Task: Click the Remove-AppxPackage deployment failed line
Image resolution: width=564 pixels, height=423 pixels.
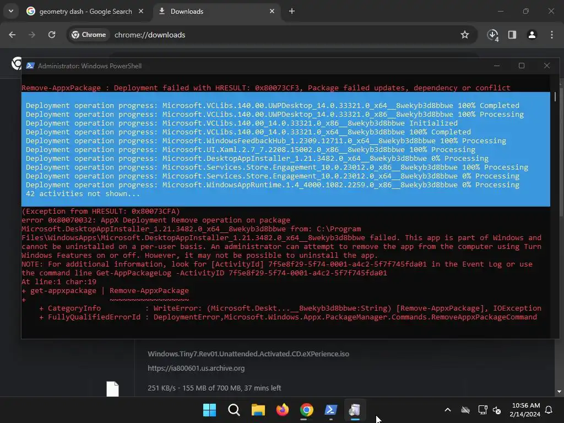Action: pyautogui.click(x=266, y=88)
